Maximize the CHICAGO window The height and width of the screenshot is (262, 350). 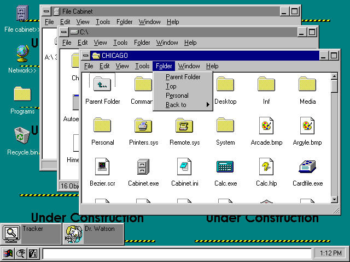334,55
